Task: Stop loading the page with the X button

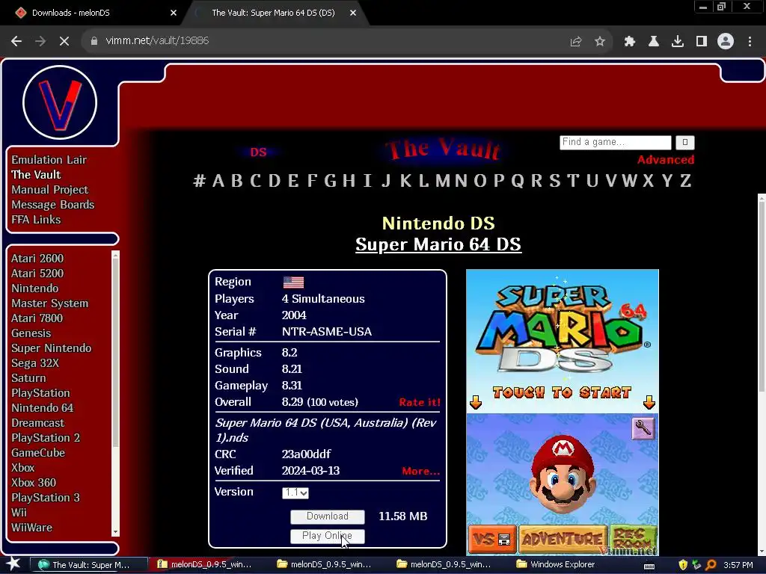Action: (x=64, y=41)
